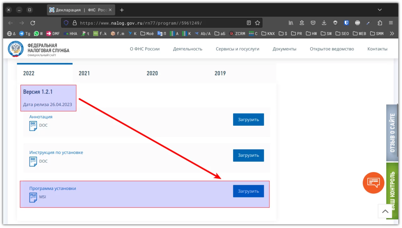Bookmark this page with the star icon
This screenshot has height=228, width=402.
[258, 23]
